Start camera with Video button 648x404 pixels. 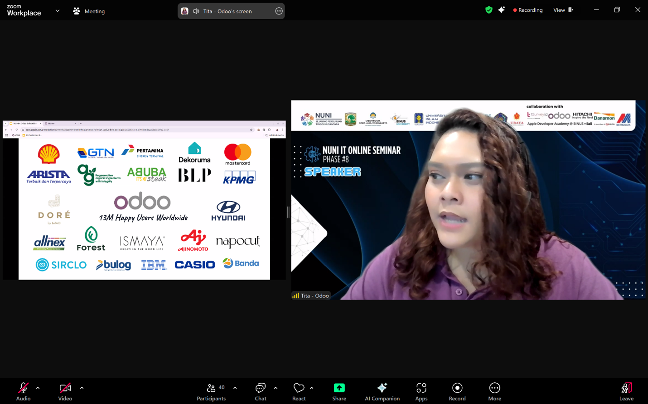click(x=65, y=391)
